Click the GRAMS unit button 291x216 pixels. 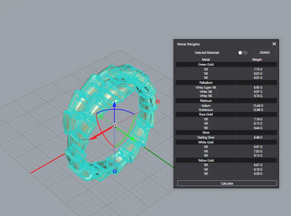264,53
